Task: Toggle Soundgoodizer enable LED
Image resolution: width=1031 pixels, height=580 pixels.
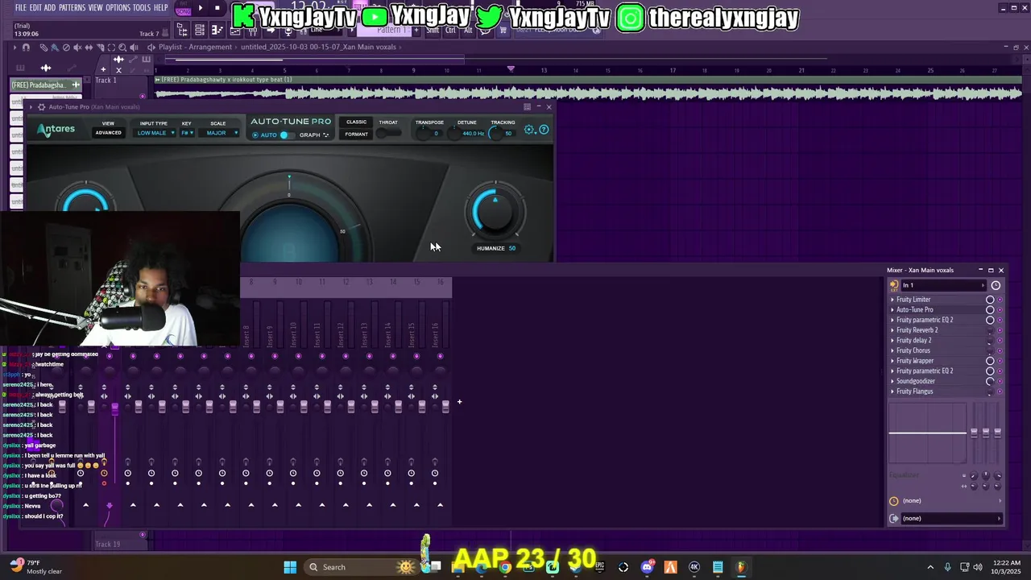Action: (1000, 381)
